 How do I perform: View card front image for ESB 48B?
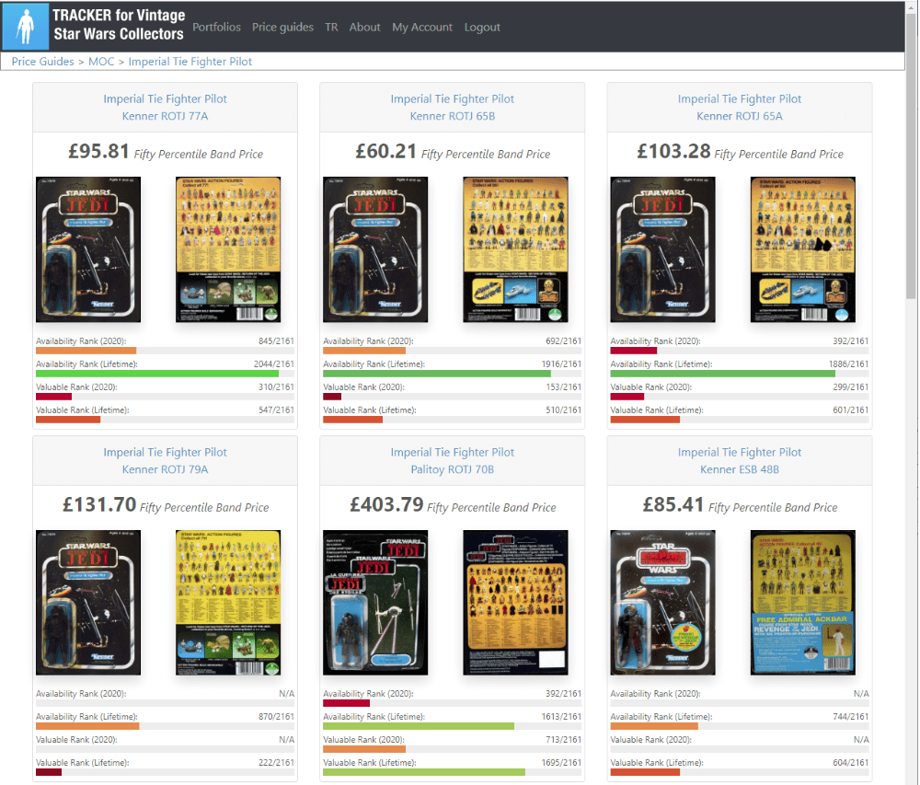[662, 603]
